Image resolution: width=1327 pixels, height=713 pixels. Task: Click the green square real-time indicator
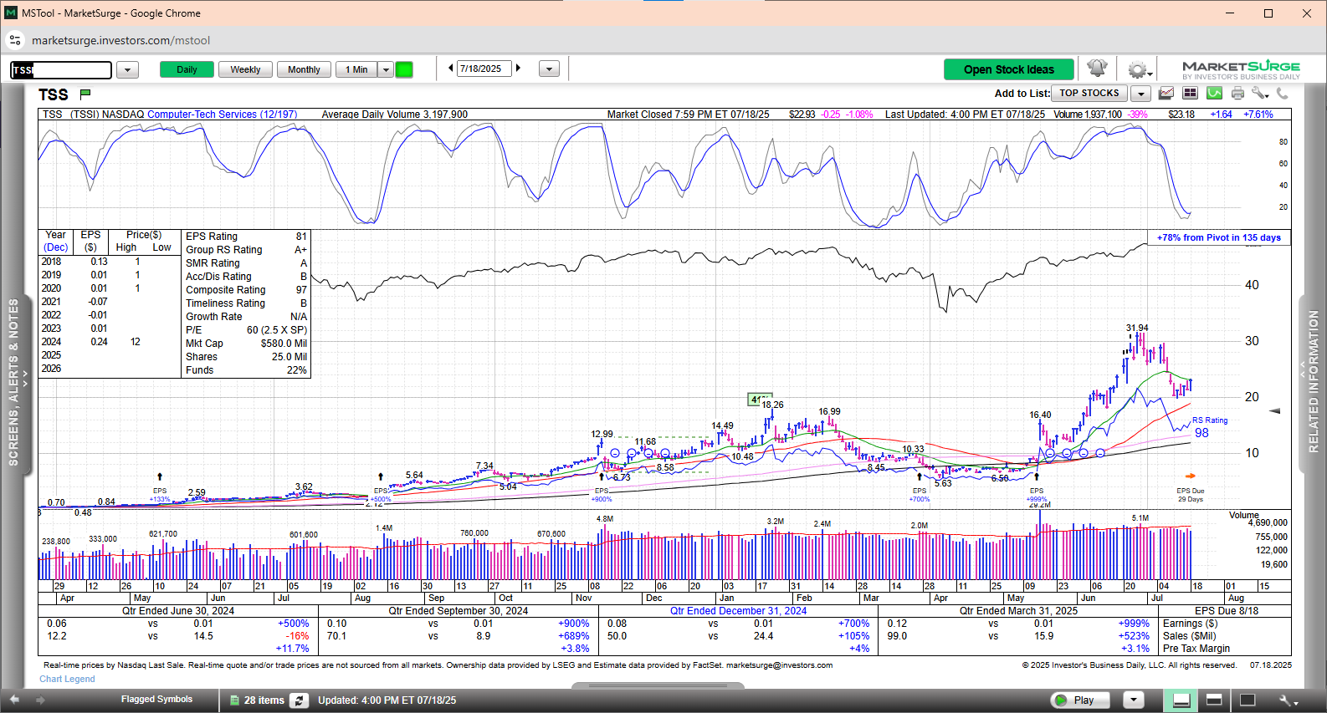click(x=404, y=69)
